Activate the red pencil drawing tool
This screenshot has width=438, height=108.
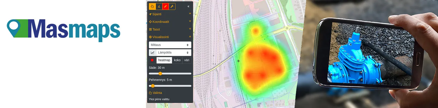point(166,6)
